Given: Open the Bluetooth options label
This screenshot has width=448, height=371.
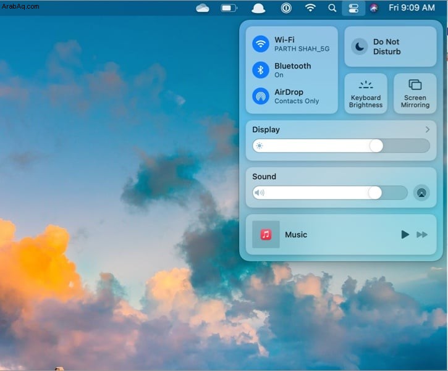Looking at the screenshot, I should coord(292,66).
